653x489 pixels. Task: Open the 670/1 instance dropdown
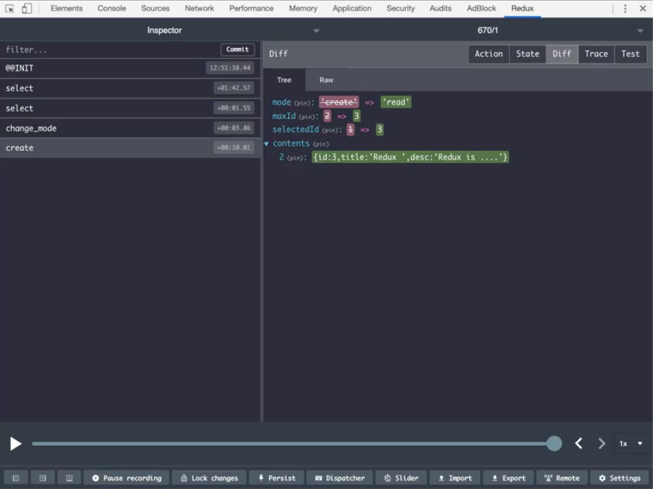(489, 30)
